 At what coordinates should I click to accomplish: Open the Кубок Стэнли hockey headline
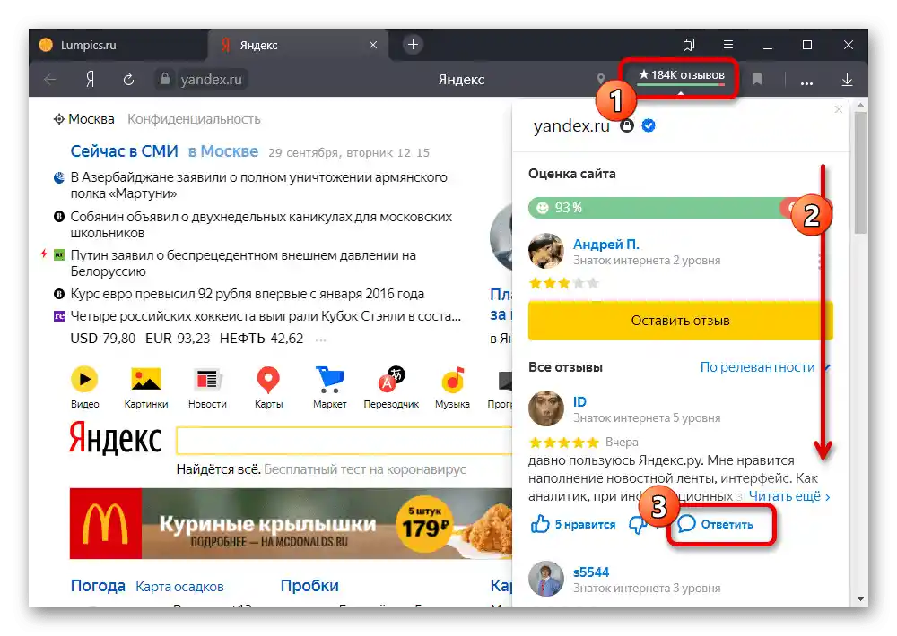(x=266, y=316)
